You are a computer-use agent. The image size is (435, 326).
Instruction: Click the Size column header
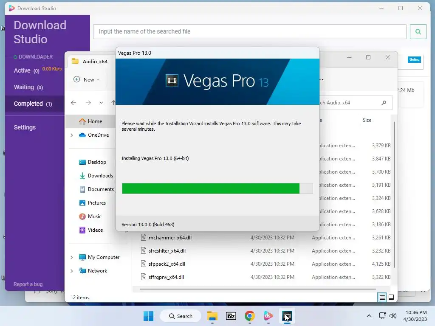367,120
